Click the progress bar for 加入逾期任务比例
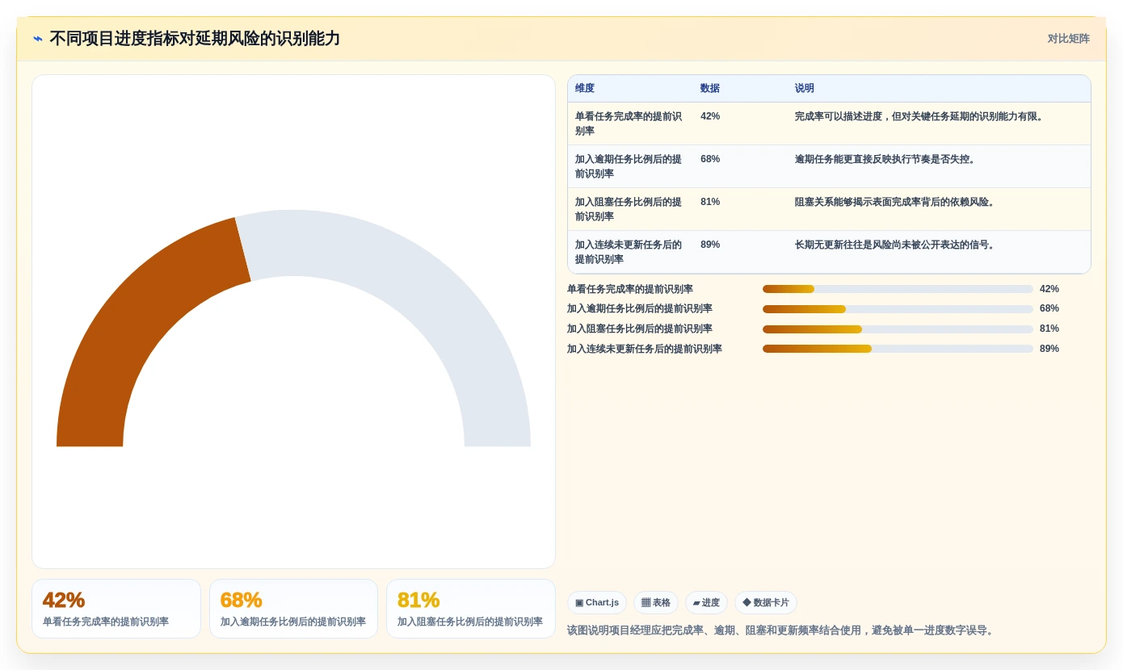Screen dimensions: 1123x670 (898, 309)
